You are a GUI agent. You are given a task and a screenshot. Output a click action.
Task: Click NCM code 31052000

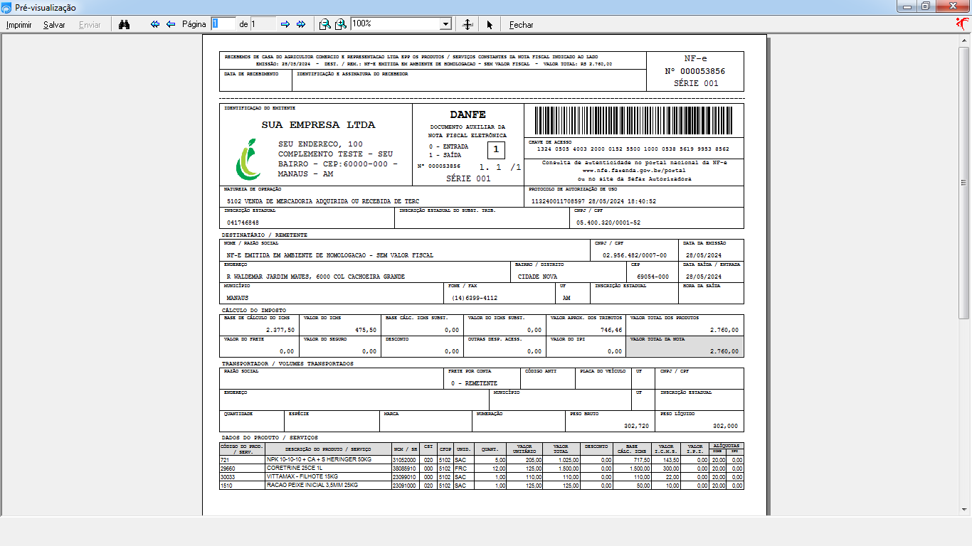[x=403, y=460]
